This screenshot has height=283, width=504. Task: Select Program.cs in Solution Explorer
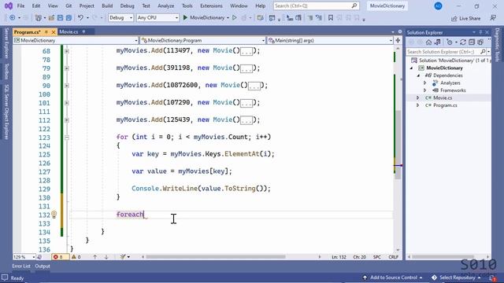(445, 105)
